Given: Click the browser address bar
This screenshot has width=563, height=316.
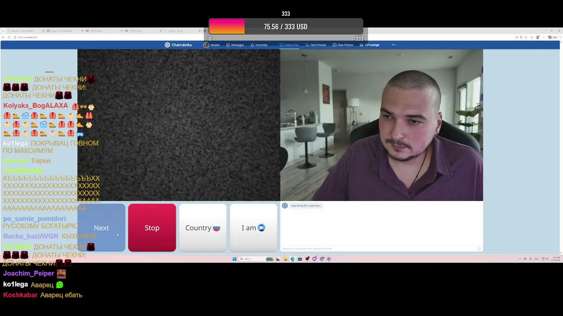Looking at the screenshot, I should pos(264,37).
